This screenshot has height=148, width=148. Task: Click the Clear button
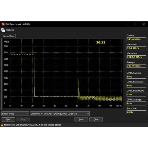tap(96, 120)
